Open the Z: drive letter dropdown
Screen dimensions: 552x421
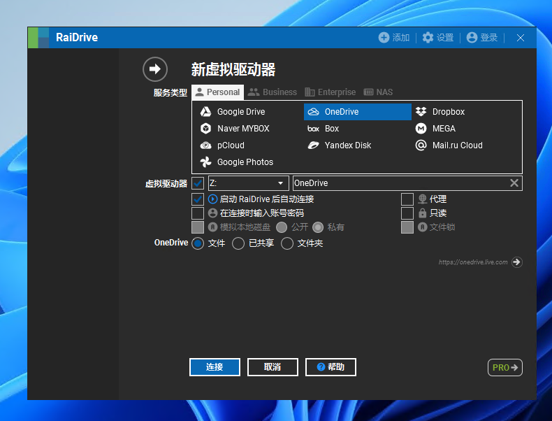248,183
